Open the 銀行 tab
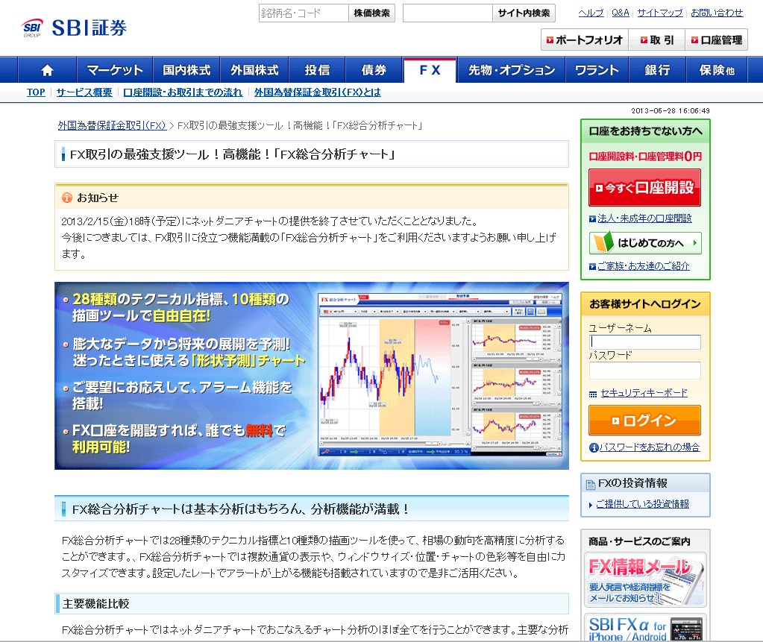Viewport: 763px width, 642px height. [x=657, y=70]
